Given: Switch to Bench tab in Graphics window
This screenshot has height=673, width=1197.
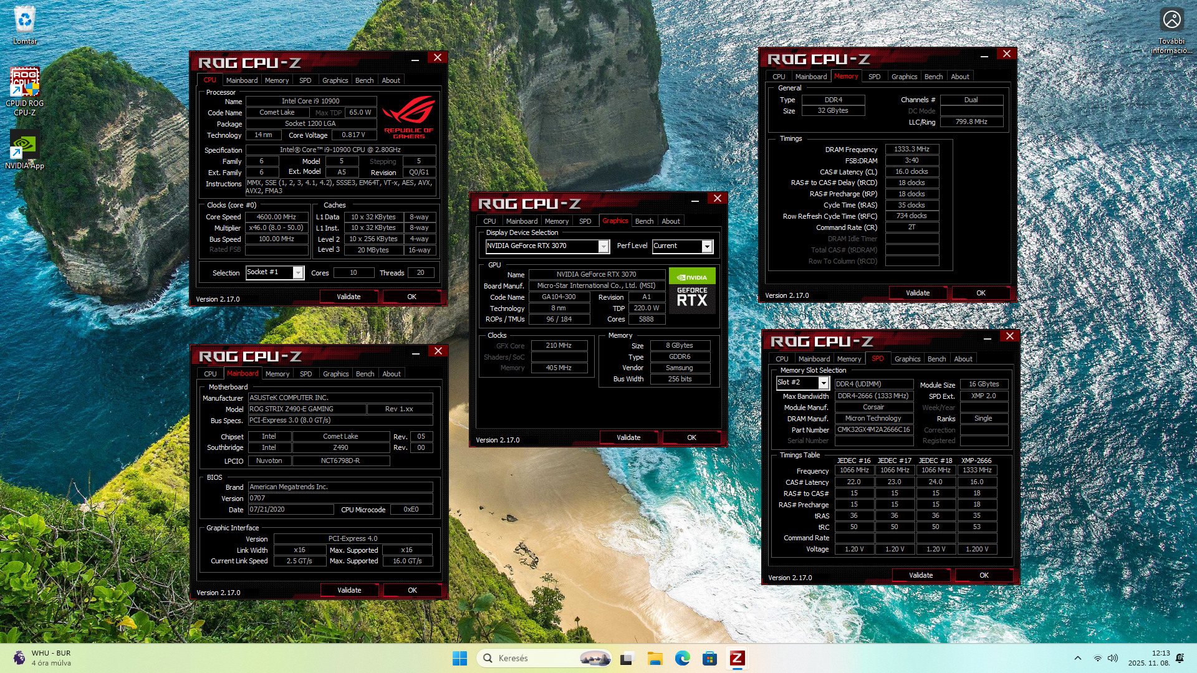Looking at the screenshot, I should (644, 221).
